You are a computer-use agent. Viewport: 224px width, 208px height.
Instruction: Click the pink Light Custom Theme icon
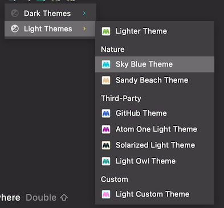(x=106, y=194)
